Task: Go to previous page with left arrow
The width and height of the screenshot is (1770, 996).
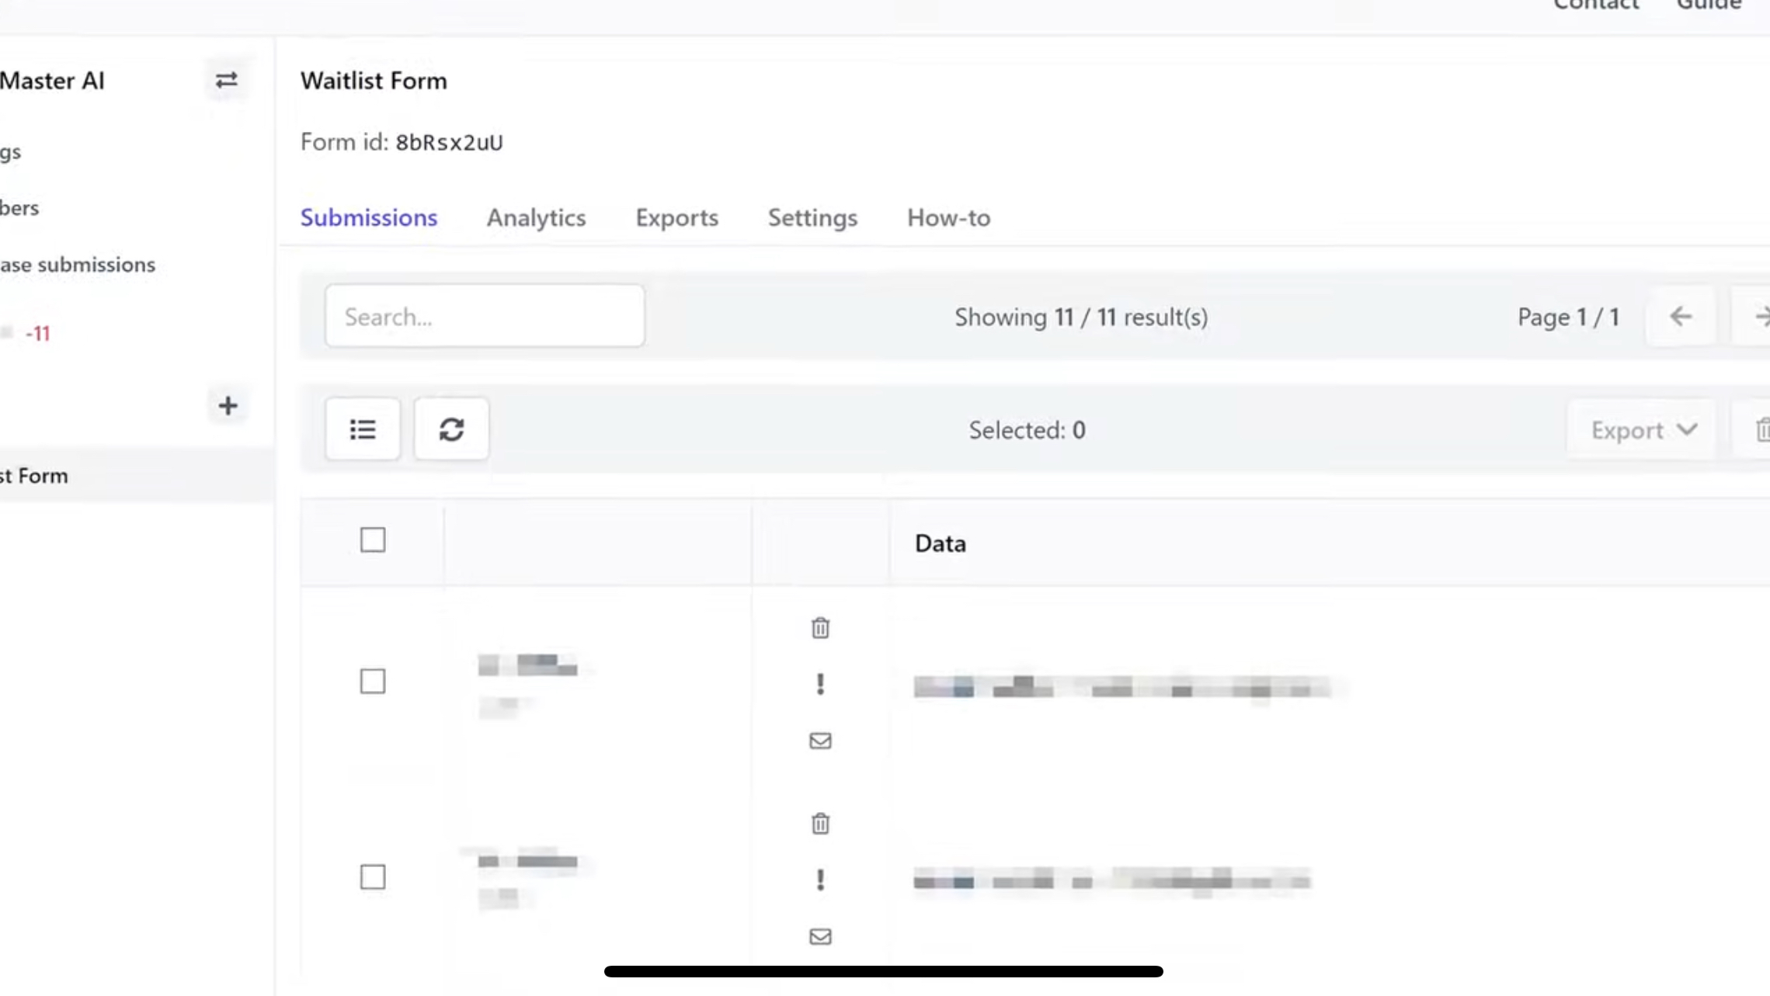Action: point(1681,317)
